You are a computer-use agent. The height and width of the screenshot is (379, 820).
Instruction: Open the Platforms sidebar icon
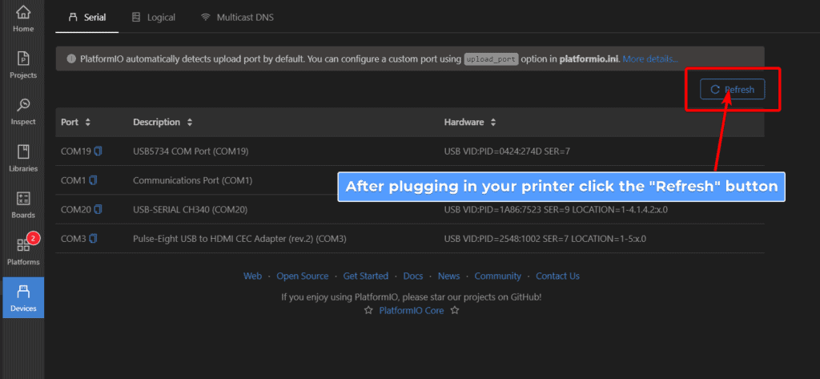(x=23, y=252)
